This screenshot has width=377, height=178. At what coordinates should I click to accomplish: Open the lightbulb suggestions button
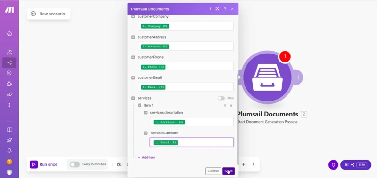click(x=334, y=165)
